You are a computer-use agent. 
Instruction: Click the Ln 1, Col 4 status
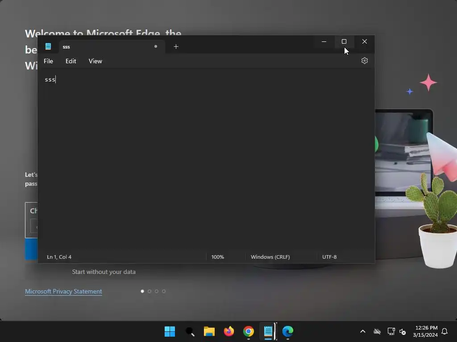tap(59, 257)
